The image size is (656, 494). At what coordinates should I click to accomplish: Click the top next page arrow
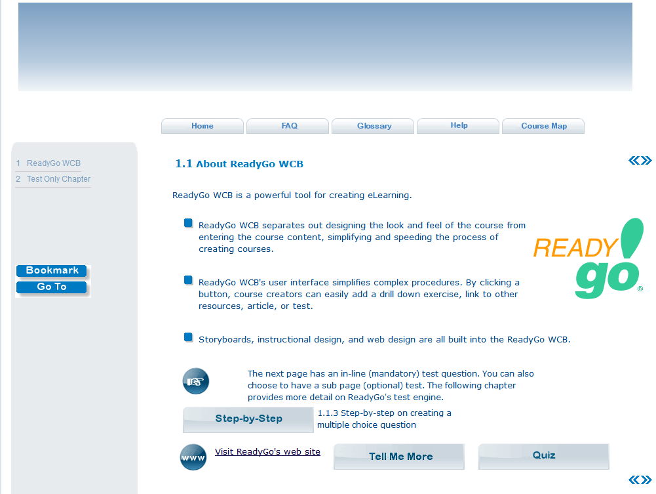(646, 160)
